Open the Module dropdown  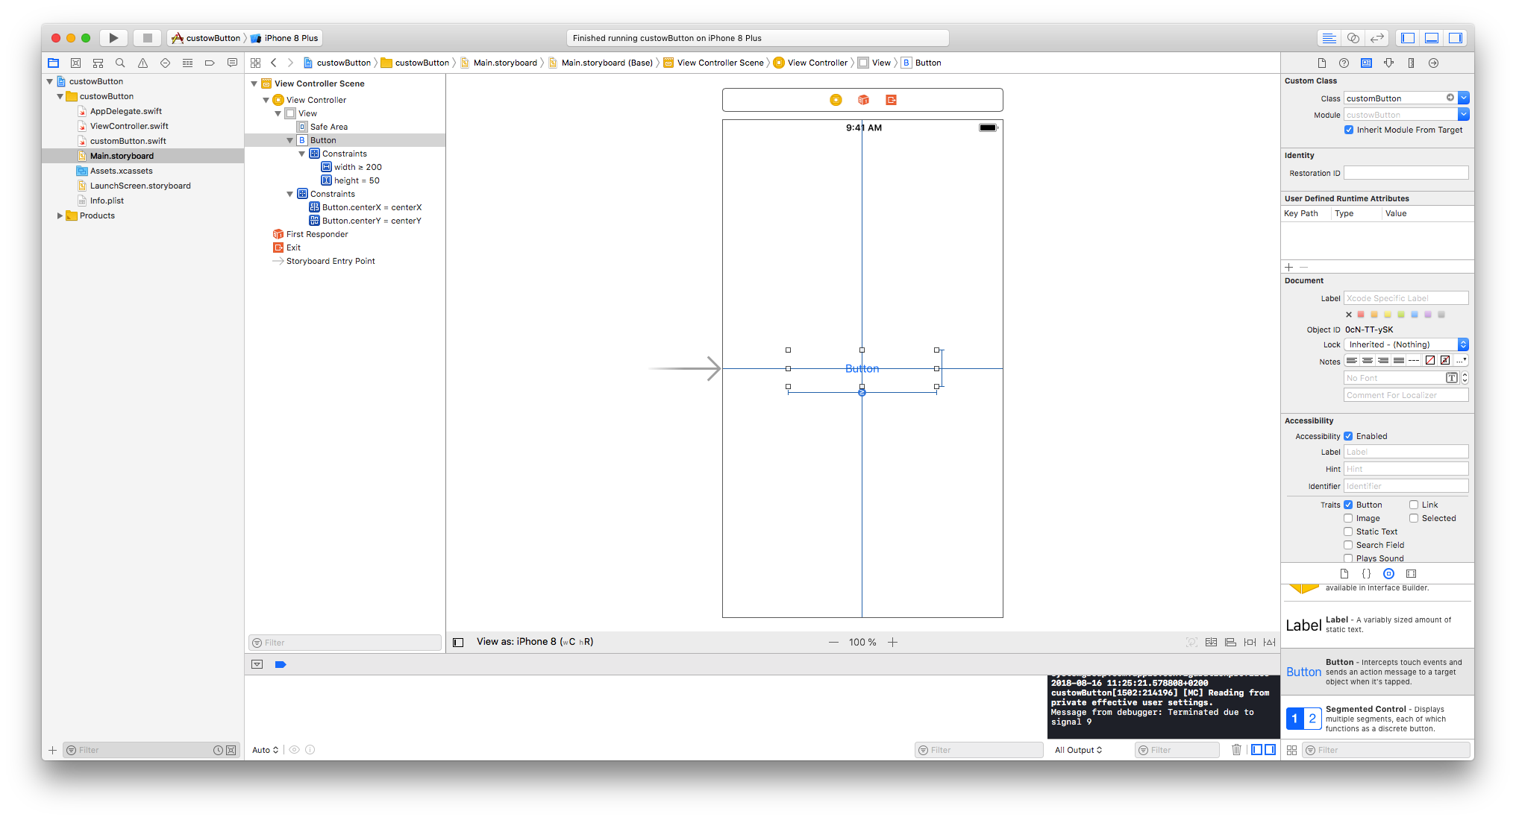tap(1464, 115)
